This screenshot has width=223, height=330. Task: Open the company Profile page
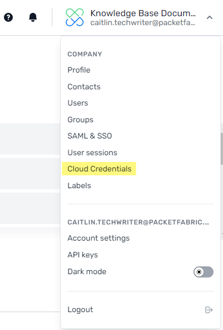coord(79,70)
